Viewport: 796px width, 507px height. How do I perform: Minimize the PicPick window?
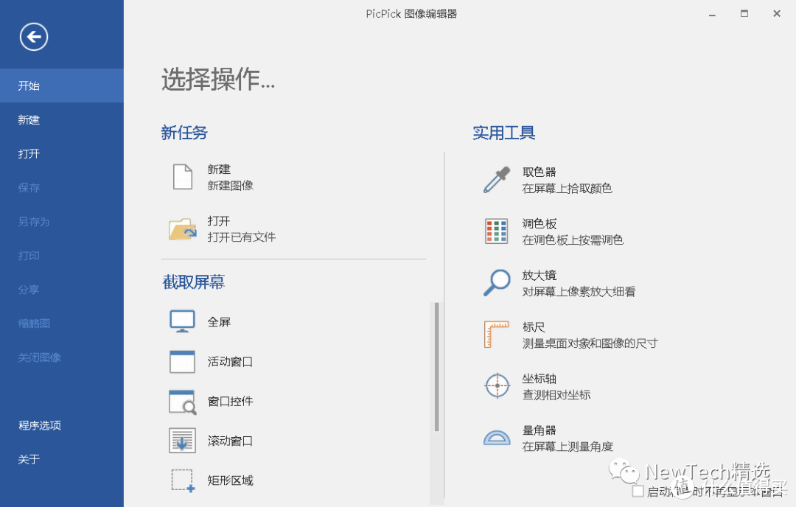pos(712,14)
